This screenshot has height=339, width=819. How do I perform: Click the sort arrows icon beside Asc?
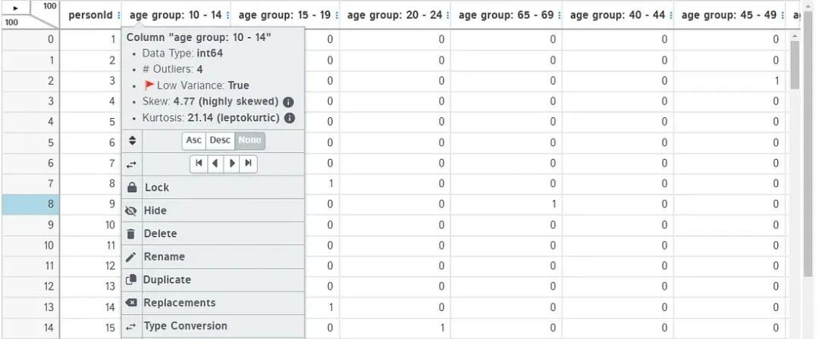(x=132, y=141)
